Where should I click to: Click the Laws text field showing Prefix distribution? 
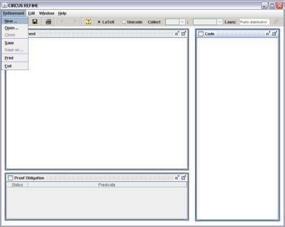[x=254, y=22]
